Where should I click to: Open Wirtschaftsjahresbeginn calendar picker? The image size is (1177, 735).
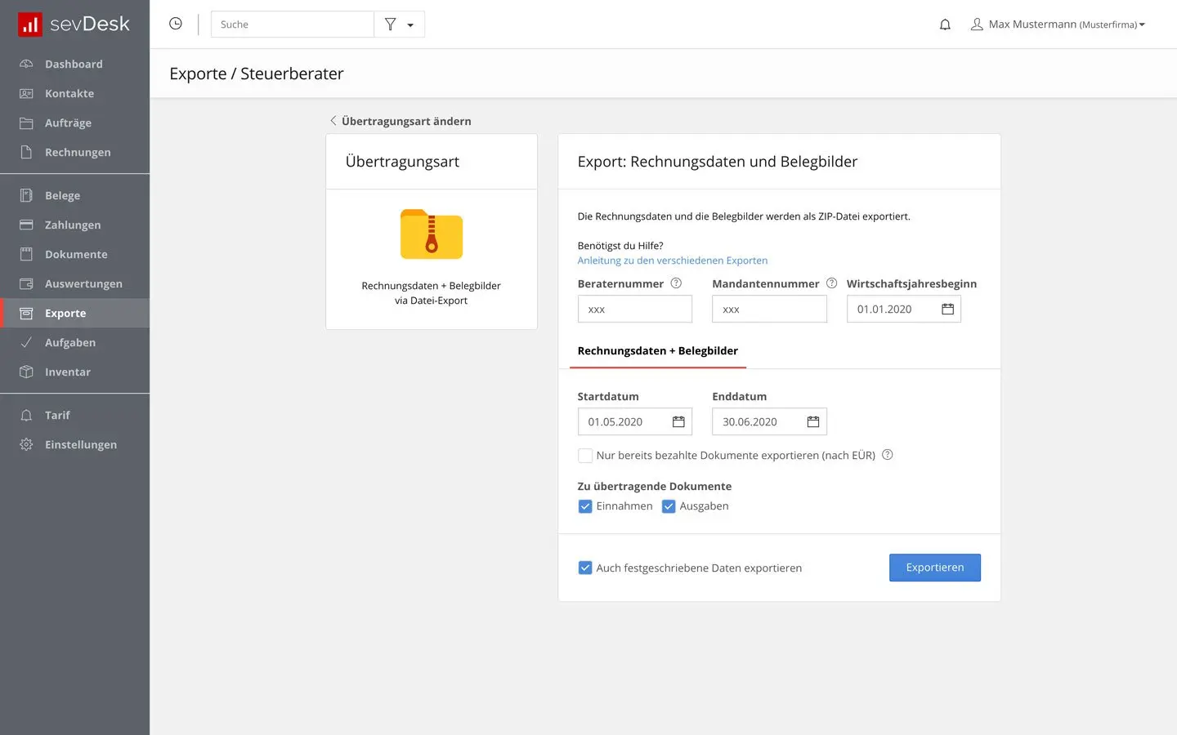point(947,310)
